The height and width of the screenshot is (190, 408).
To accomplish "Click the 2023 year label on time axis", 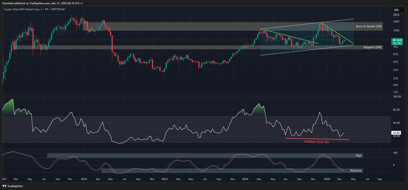I will (164, 178).
